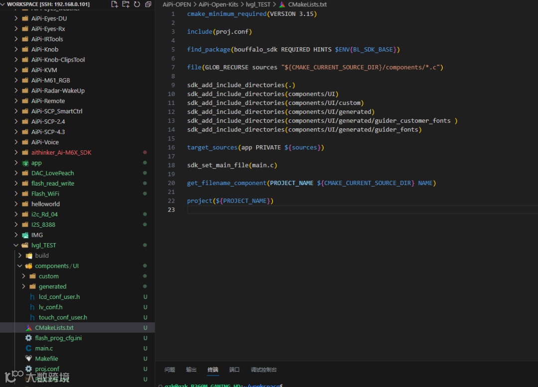Click the gear icon of flash_prog_cfg.ini

(x=28, y=338)
